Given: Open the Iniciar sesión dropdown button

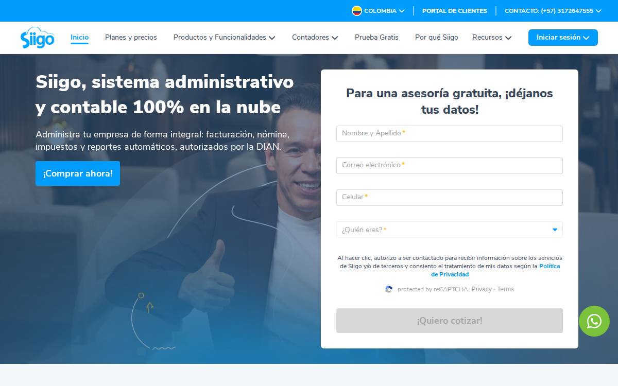Looking at the screenshot, I should pos(563,38).
